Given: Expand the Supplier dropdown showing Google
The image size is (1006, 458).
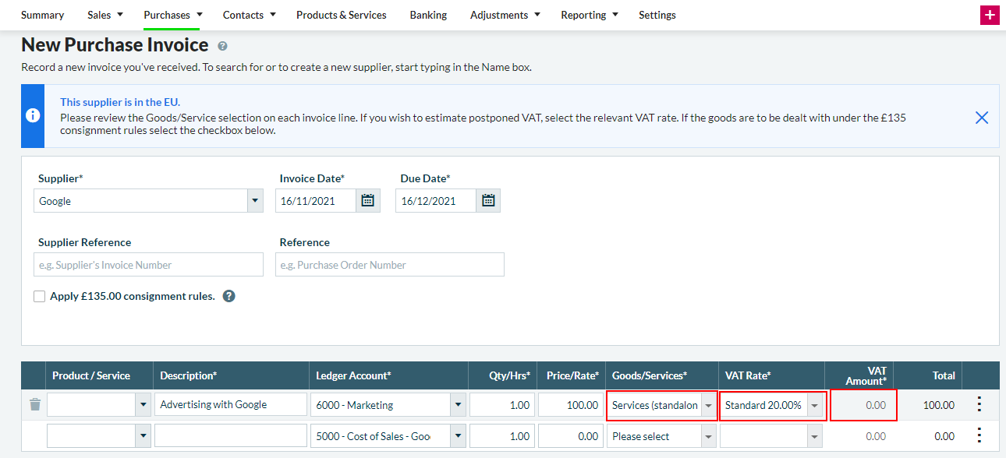Looking at the screenshot, I should click(x=255, y=201).
